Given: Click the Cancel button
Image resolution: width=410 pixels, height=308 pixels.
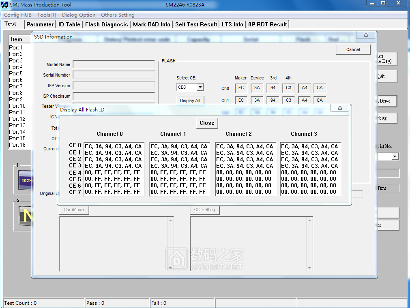Looking at the screenshot, I should point(353,49).
